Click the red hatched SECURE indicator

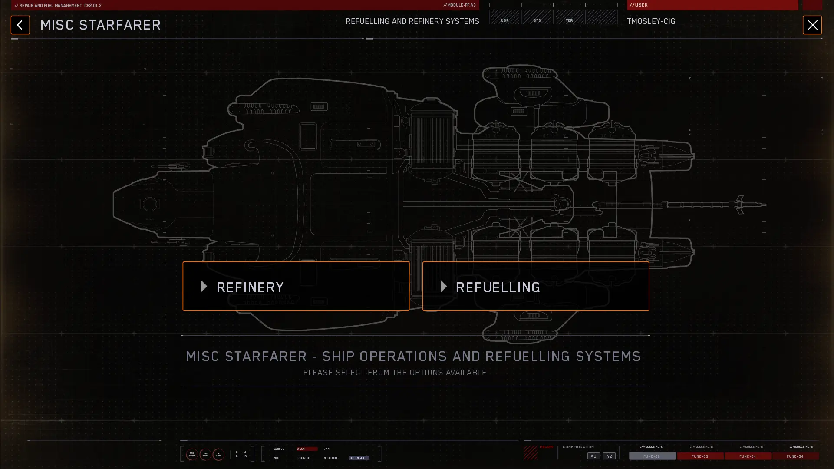pyautogui.click(x=531, y=452)
